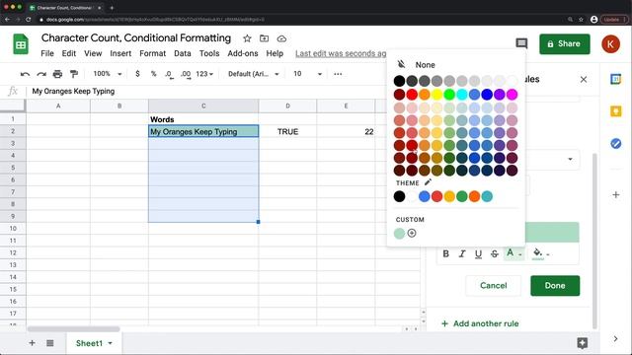Open the Default font dropdown

254,74
